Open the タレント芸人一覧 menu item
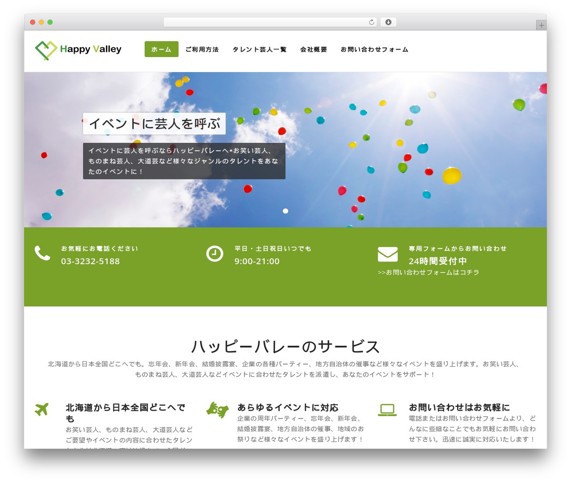Image resolution: width=571 pixels, height=483 pixels. (260, 49)
